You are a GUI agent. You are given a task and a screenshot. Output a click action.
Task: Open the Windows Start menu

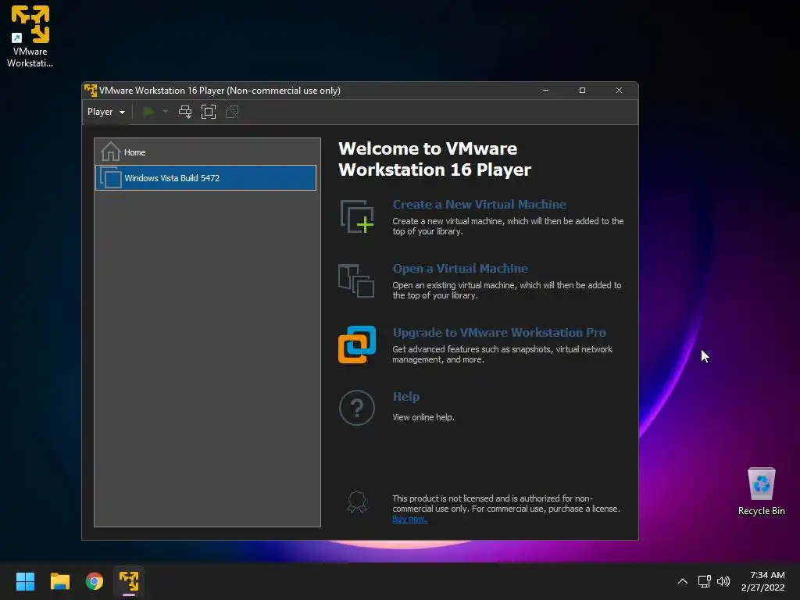25,581
